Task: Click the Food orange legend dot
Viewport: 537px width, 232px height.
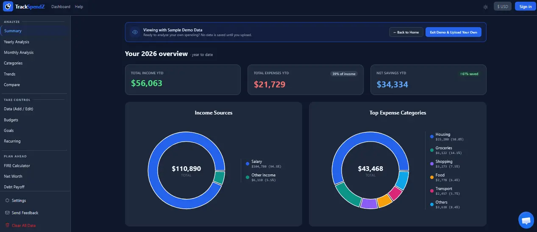Action: click(432, 177)
